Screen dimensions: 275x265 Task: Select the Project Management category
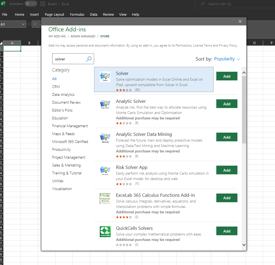[x=69, y=157]
